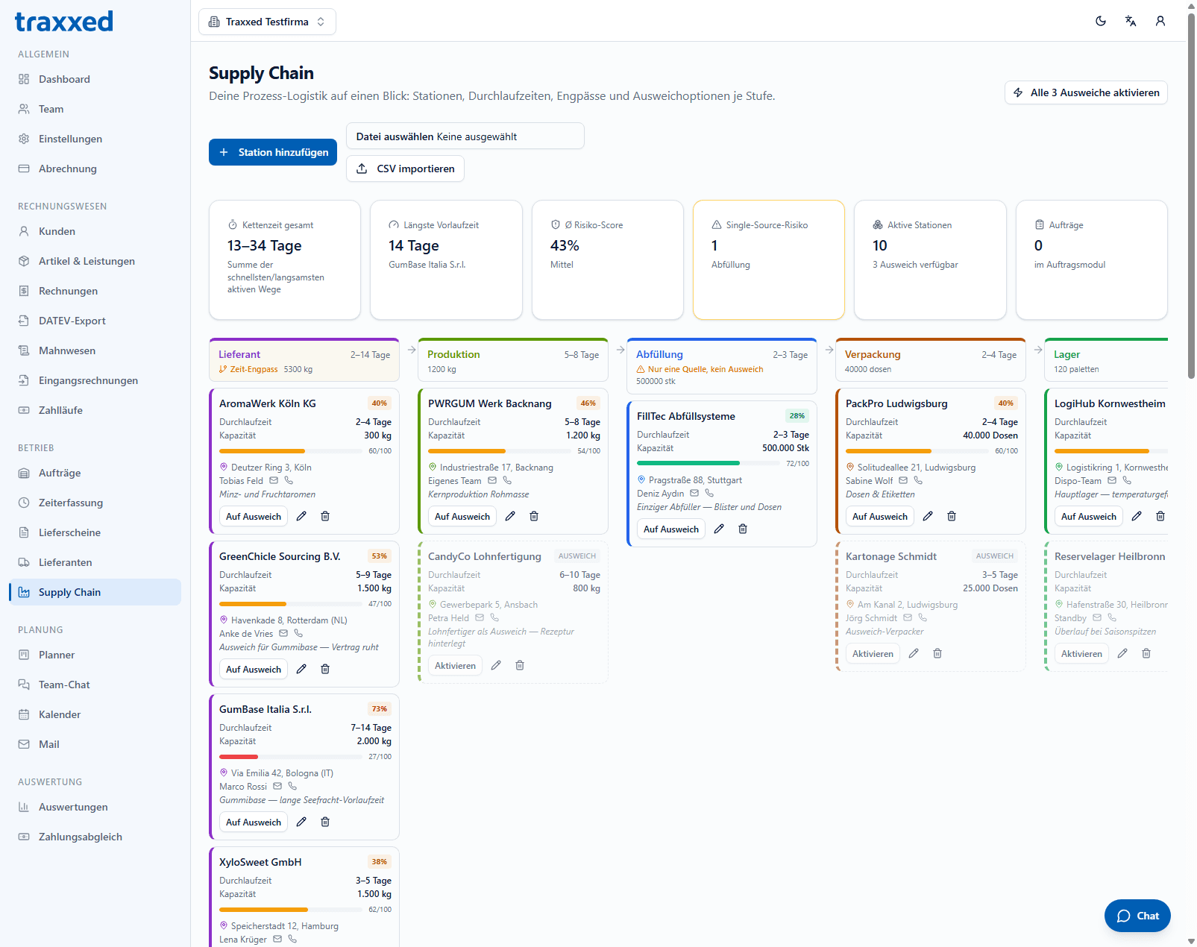Select Supply Chain in the sidebar
The width and height of the screenshot is (1197, 947).
(x=95, y=592)
